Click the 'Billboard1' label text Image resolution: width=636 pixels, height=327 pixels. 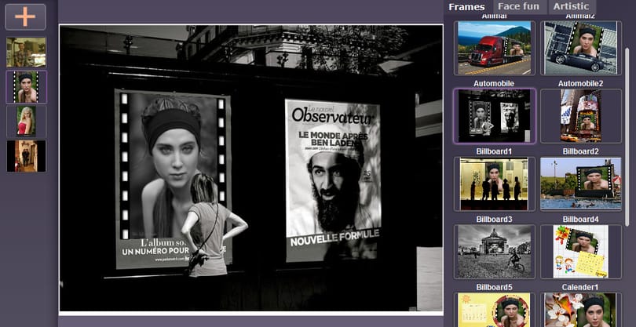point(494,151)
